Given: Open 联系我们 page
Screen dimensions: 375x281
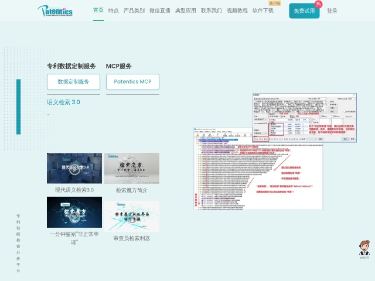Looking at the screenshot, I should (x=212, y=11).
